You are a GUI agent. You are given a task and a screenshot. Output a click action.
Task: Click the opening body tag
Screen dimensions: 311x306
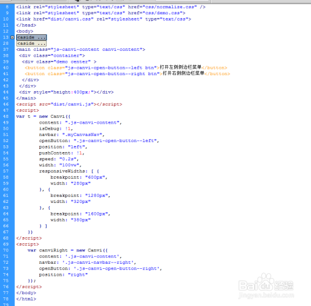(25, 31)
